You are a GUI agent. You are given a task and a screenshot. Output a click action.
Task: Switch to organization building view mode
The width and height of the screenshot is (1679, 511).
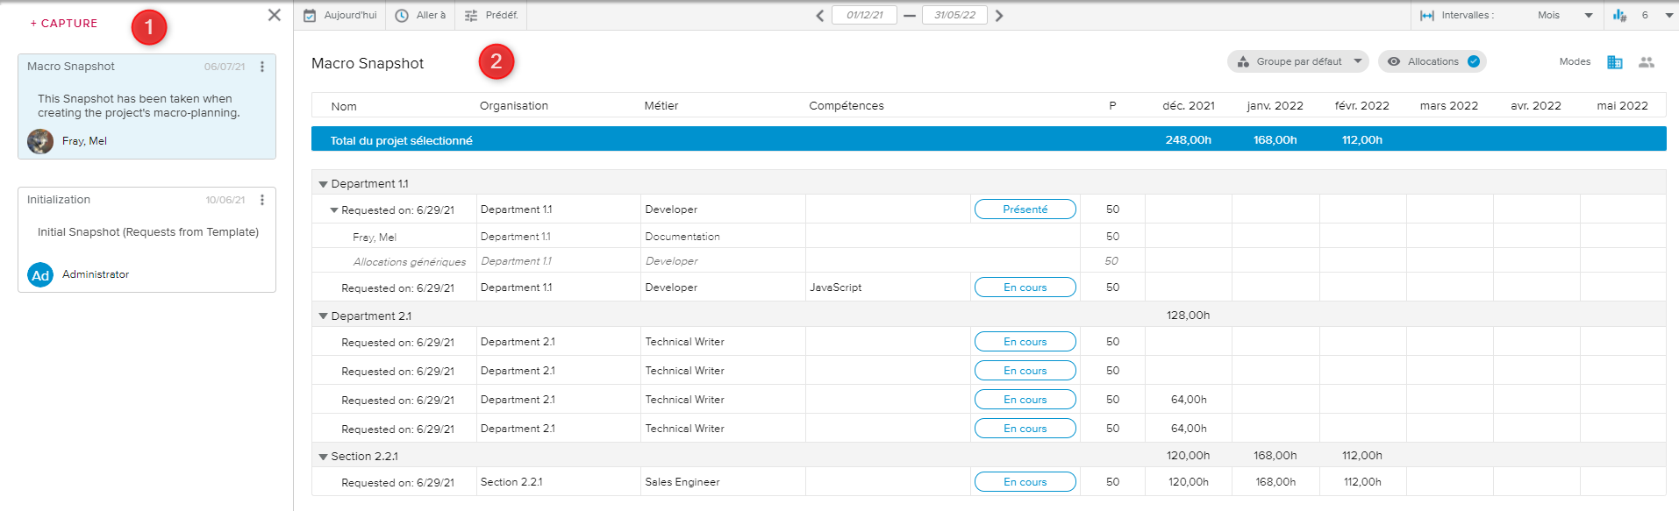[1614, 62]
